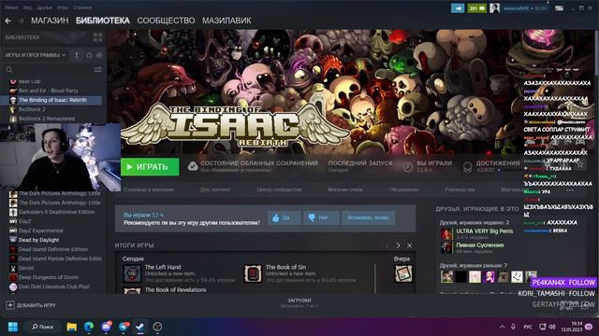
Task: Click The Book of Sin achievement icon
Action: 253,273
